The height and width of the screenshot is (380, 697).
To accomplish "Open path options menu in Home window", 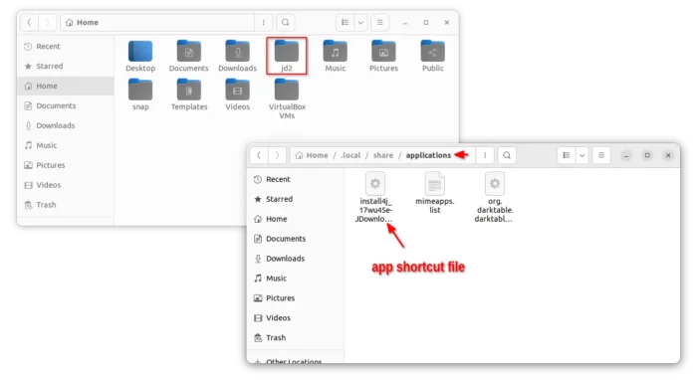I will [263, 22].
